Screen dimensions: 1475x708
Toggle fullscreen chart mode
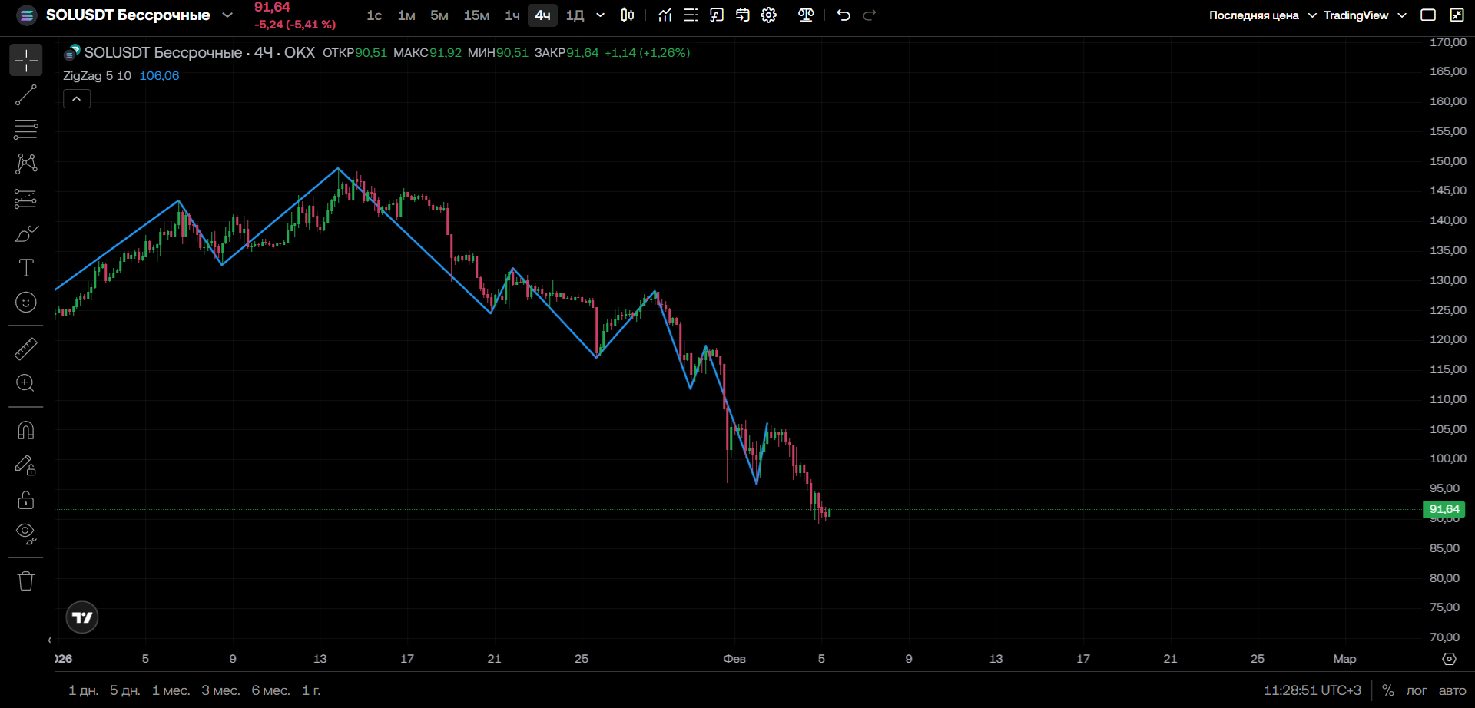[1457, 15]
